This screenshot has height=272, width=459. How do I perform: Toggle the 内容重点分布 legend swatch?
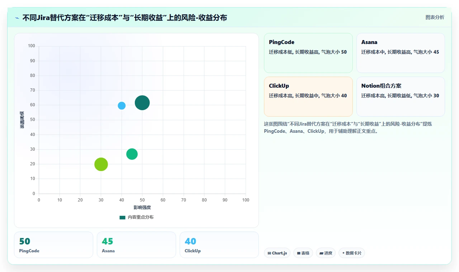123,217
